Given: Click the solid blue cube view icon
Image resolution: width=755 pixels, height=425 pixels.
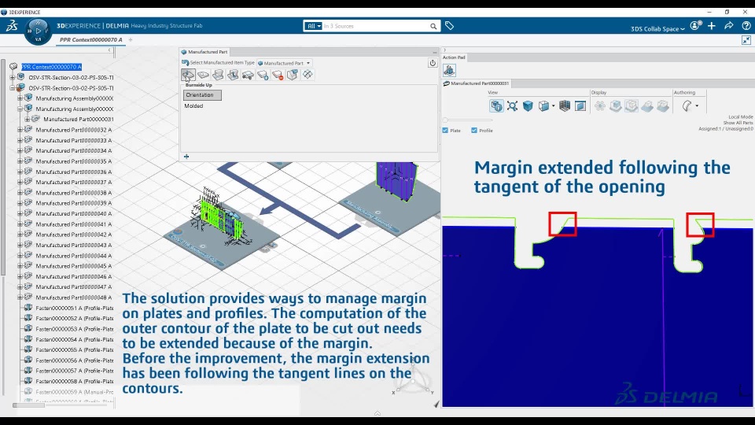Looking at the screenshot, I should [x=528, y=106].
